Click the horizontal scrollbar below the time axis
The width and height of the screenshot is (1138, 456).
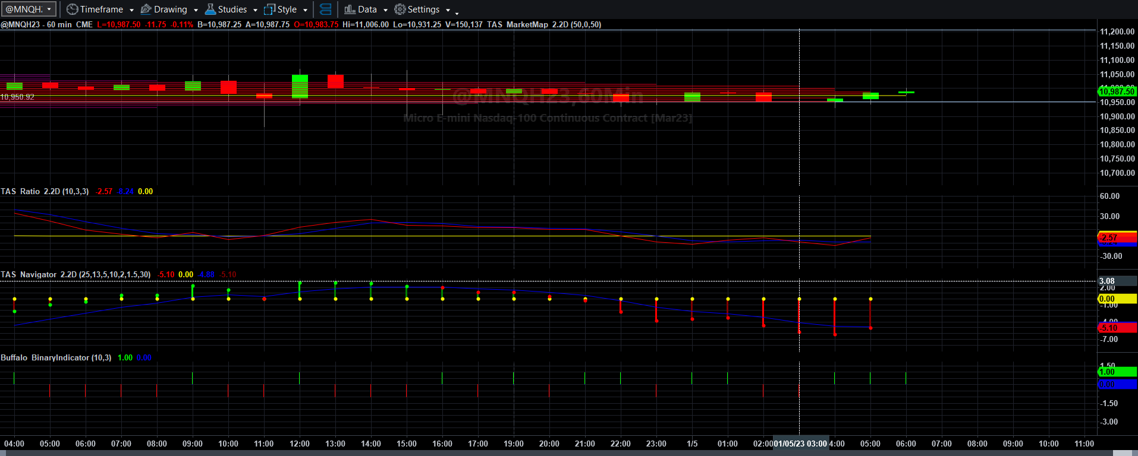(569, 453)
